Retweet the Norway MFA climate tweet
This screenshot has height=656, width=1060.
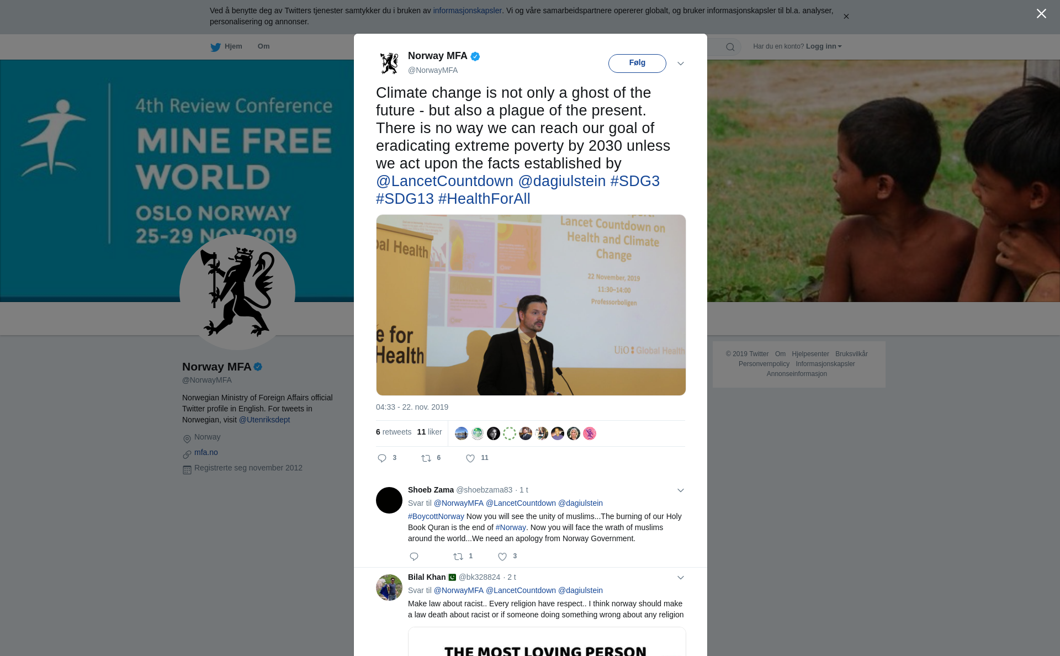426,458
